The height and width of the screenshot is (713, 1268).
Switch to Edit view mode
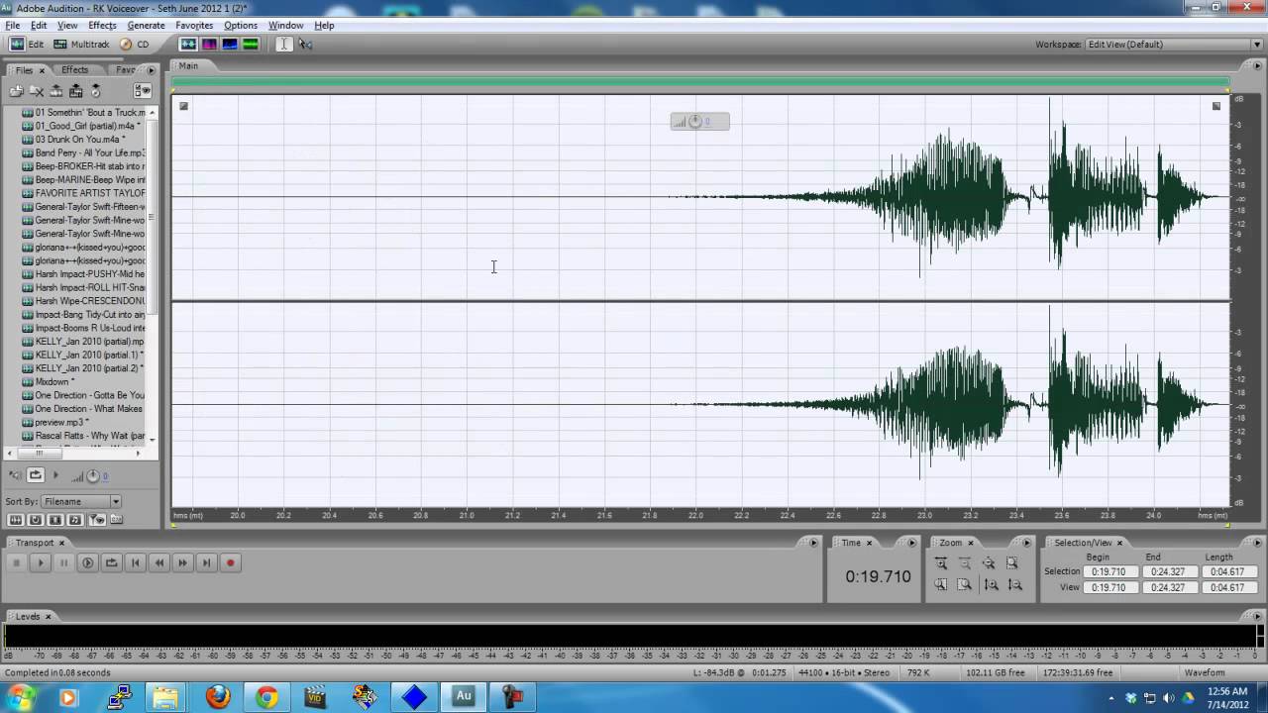coord(28,45)
